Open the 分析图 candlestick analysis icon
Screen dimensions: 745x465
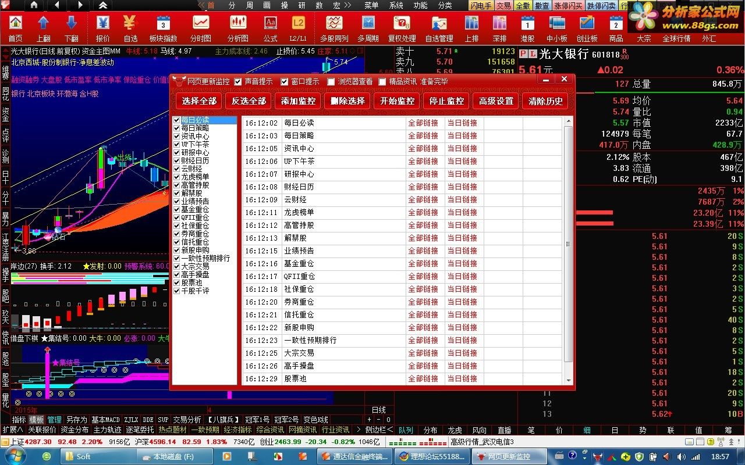point(237,23)
